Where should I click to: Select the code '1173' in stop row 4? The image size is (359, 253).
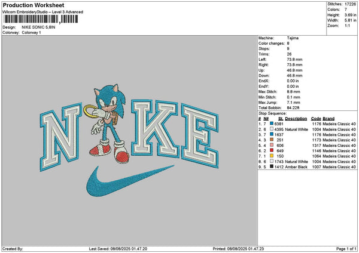[317, 140]
